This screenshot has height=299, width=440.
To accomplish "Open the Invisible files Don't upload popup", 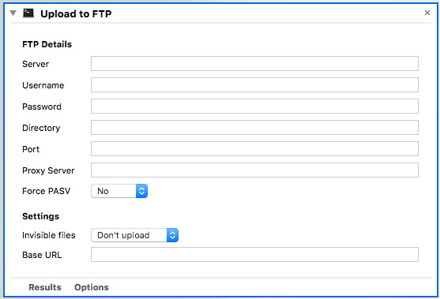I will click(135, 235).
